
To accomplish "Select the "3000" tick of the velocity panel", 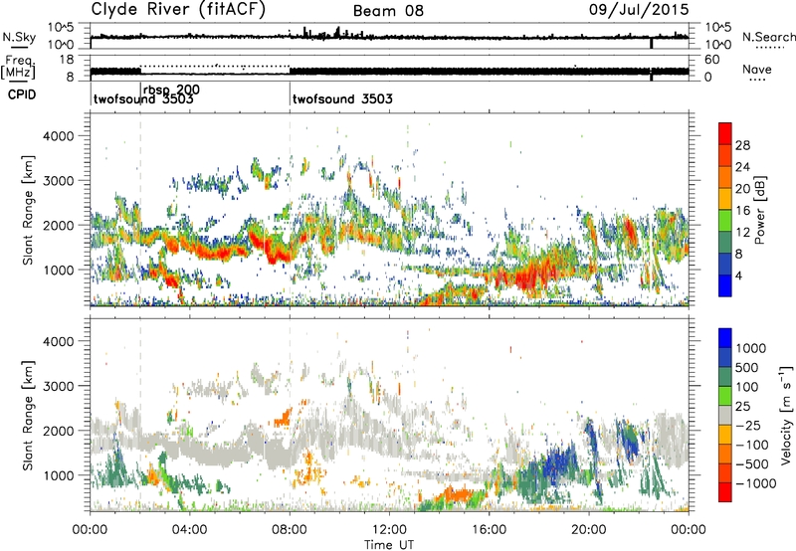I will (x=58, y=386).
